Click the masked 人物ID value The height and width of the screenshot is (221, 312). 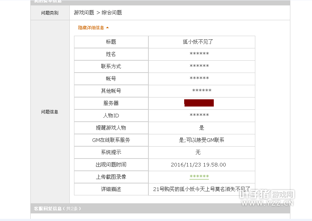pyautogui.click(x=199, y=116)
